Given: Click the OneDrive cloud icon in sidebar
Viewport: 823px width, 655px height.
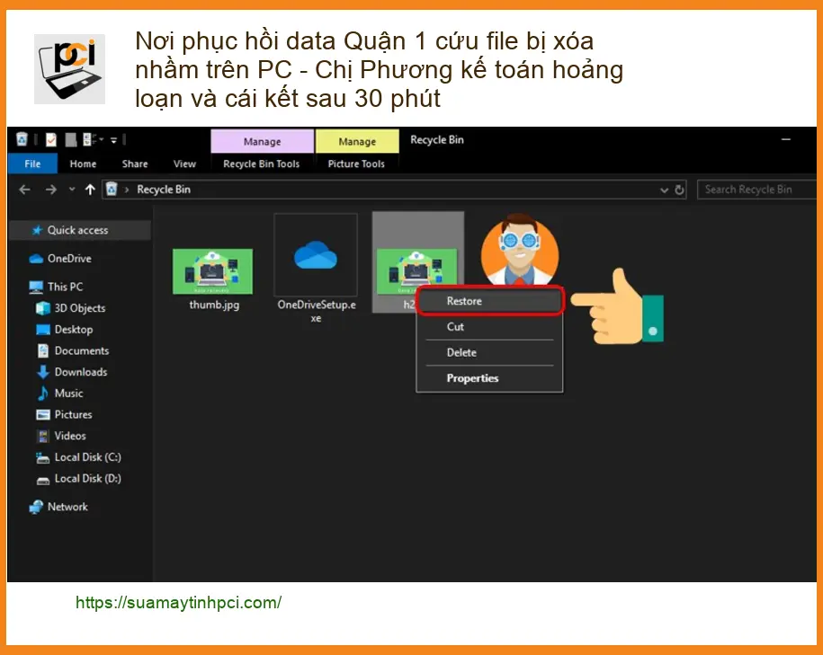Looking at the screenshot, I should [x=36, y=259].
